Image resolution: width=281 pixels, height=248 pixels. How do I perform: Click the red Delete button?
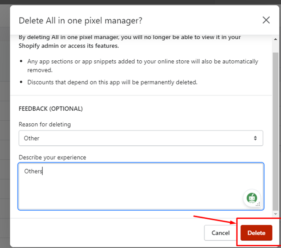[x=256, y=233]
